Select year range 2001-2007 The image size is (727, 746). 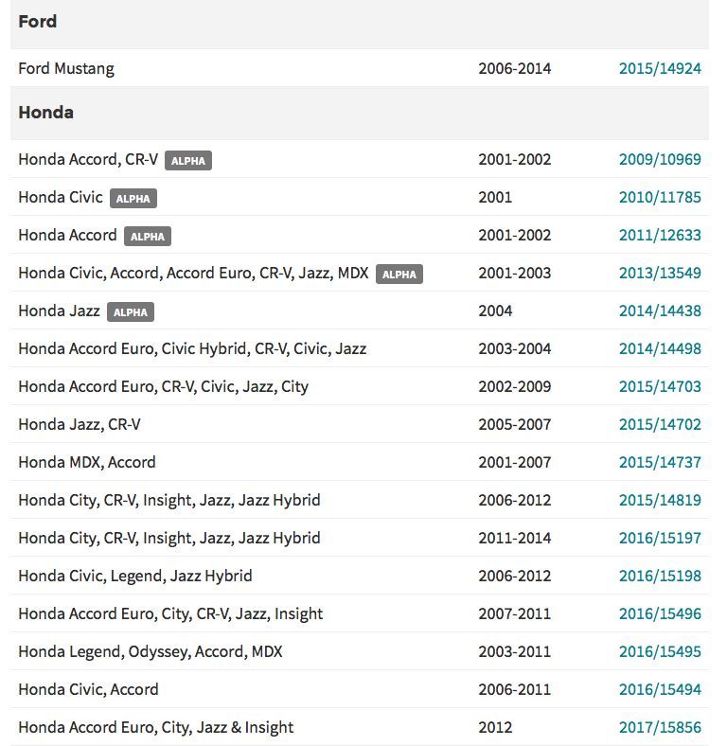(x=514, y=462)
